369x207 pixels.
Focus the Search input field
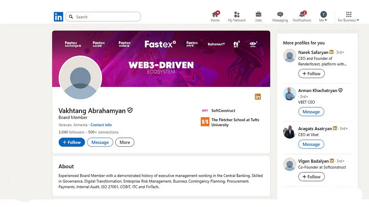coord(103,17)
